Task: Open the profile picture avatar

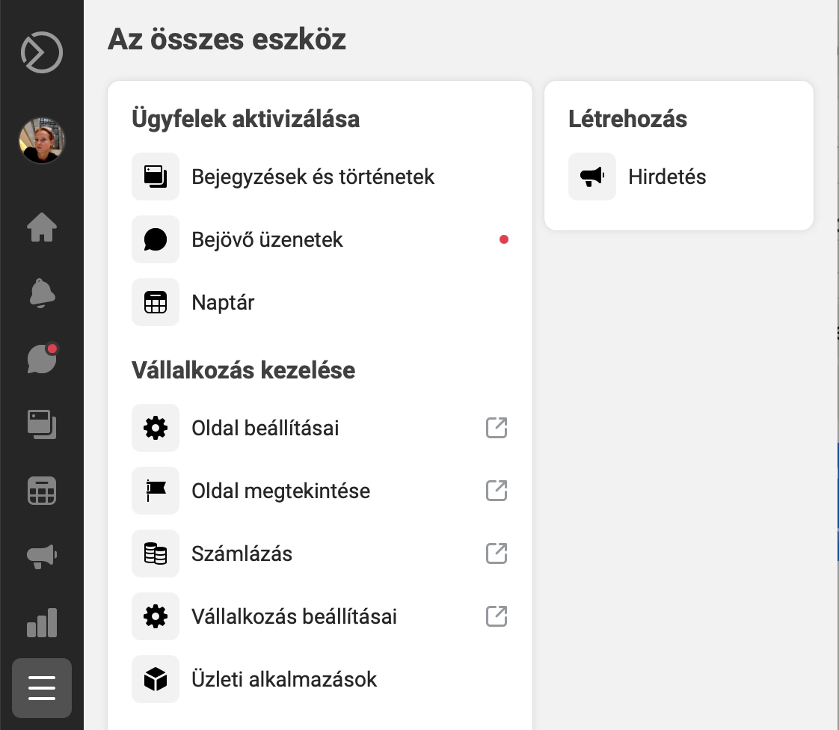Action: (x=42, y=141)
